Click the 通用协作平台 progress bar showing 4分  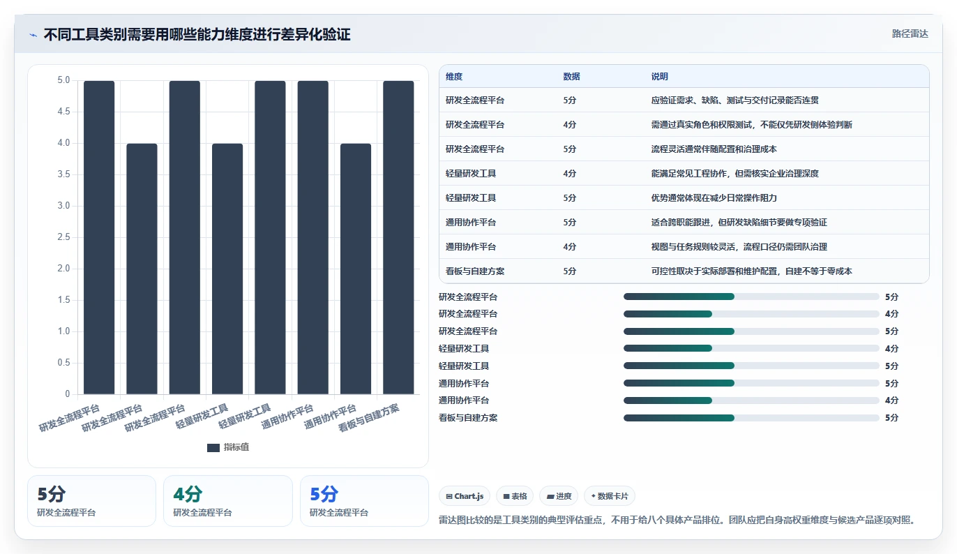click(x=751, y=400)
